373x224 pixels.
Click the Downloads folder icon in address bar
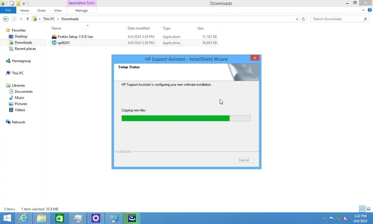35,19
